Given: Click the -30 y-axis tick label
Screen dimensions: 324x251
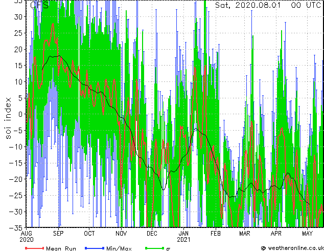Looking at the screenshot, I should coord(16,212).
